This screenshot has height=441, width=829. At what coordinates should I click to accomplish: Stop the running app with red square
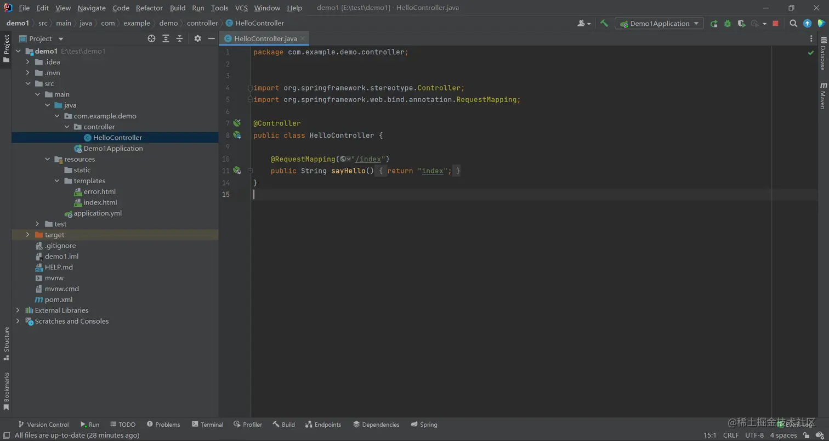[x=775, y=24]
